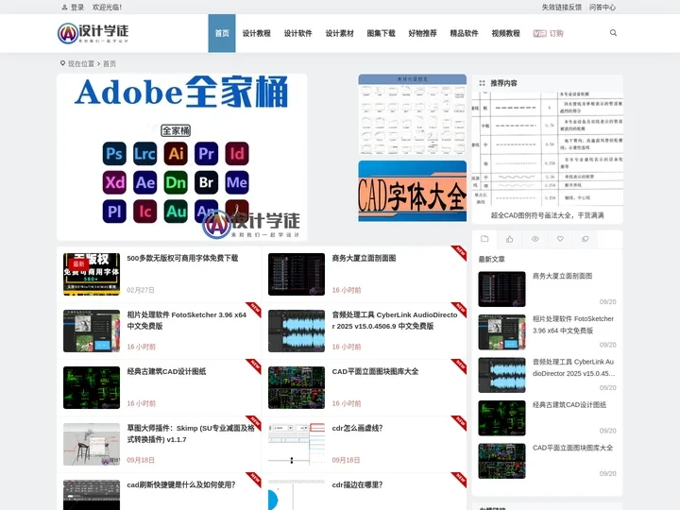Open the 设计教程 menu item
The image size is (680, 510).
click(x=256, y=33)
